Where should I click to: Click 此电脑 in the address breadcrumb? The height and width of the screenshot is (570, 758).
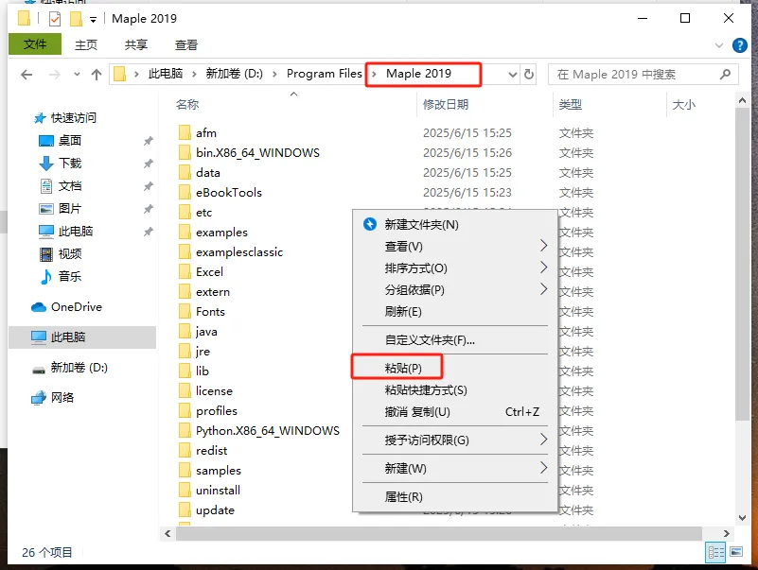click(166, 74)
